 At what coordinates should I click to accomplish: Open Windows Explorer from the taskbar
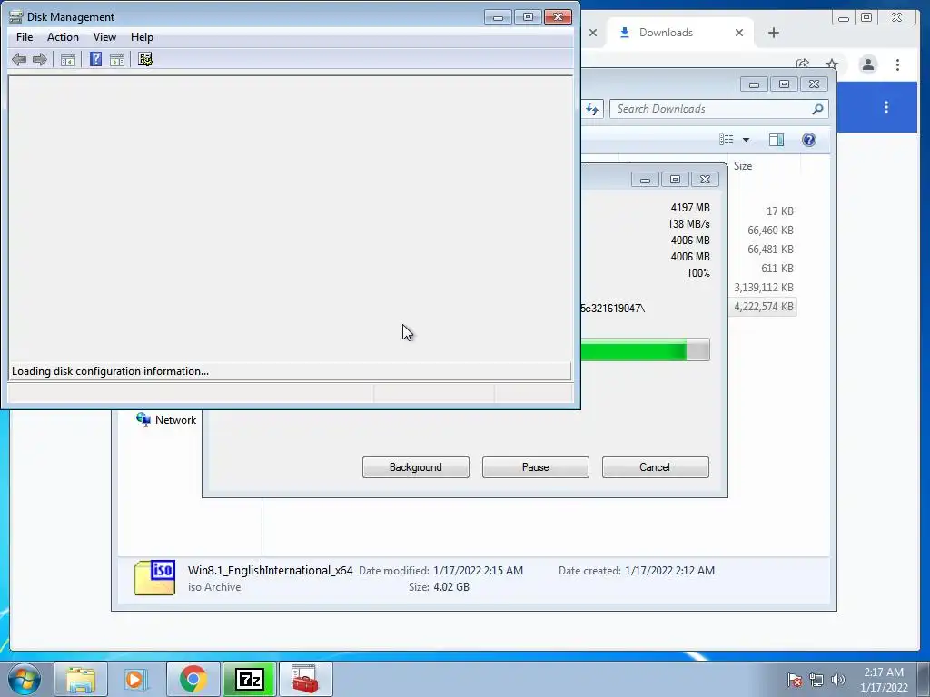tap(81, 679)
